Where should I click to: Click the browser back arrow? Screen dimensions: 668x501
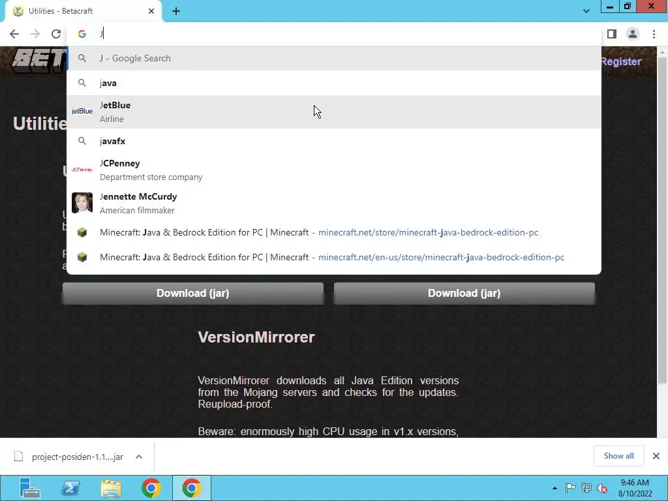coord(14,34)
